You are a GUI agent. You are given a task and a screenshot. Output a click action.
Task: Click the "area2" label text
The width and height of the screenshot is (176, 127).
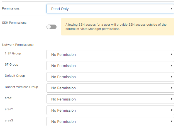point(9,109)
